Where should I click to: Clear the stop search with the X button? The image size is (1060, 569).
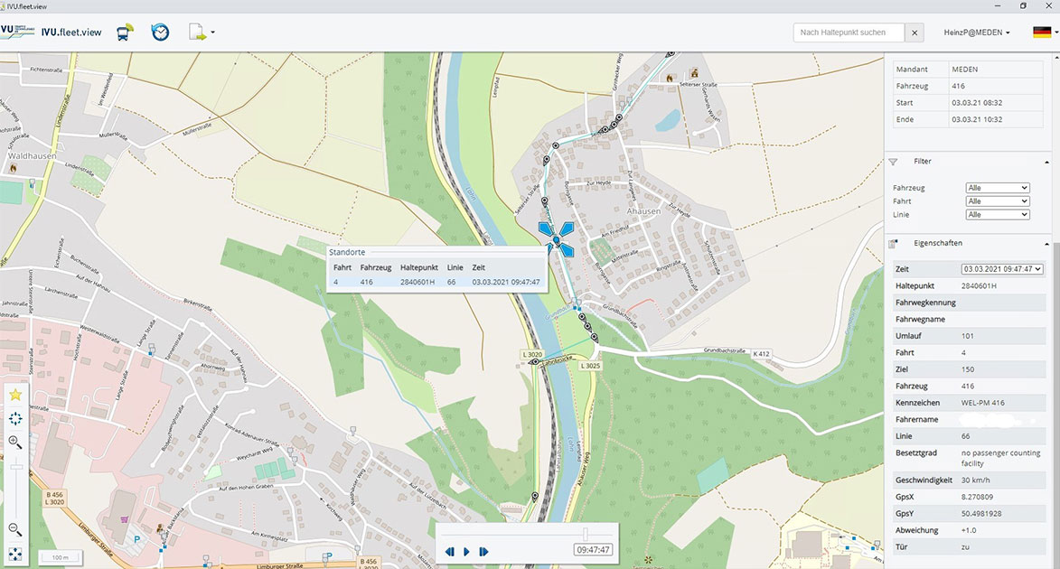pyautogui.click(x=915, y=33)
